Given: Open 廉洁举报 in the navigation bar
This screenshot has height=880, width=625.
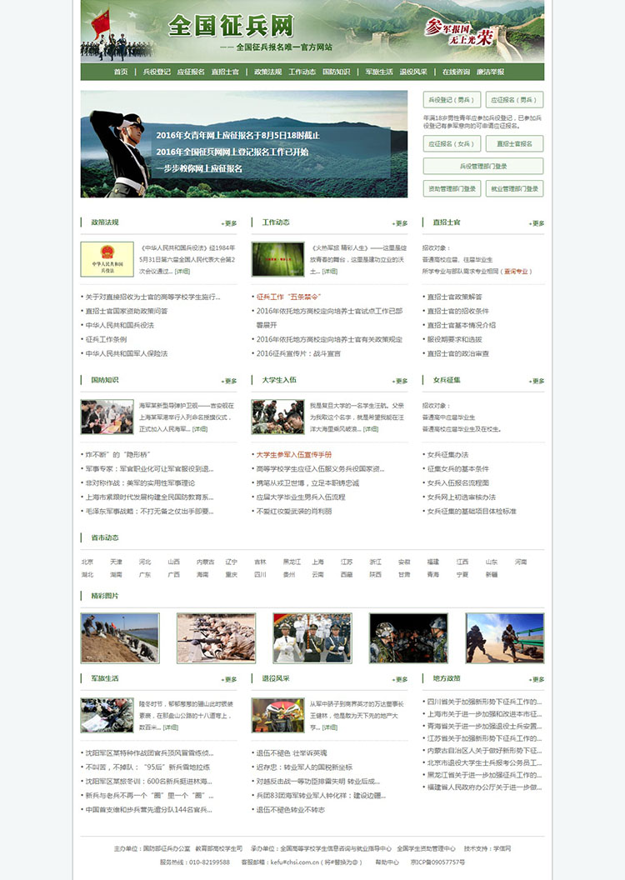Looking at the screenshot, I should (490, 72).
